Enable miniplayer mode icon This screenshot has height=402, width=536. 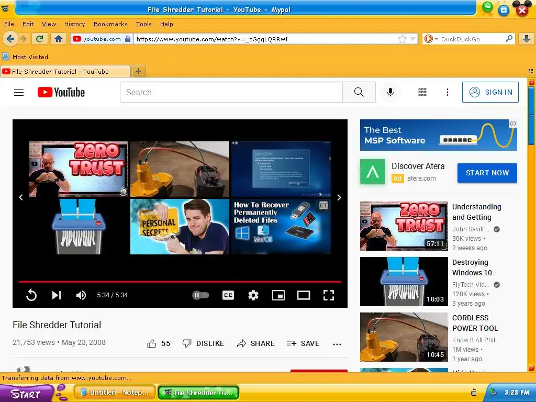pos(278,295)
